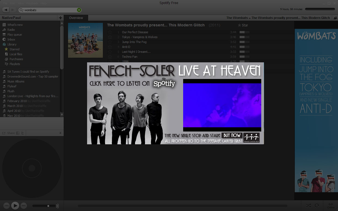Play the current track
The height and width of the screenshot is (211, 338).
(x=15, y=206)
